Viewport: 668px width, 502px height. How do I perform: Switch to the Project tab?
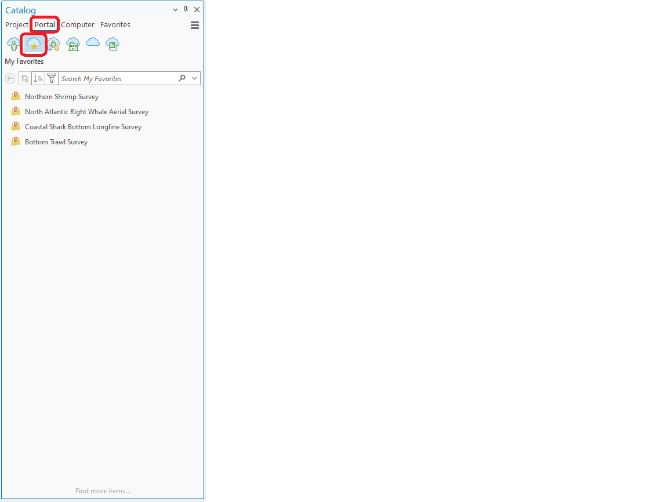17,25
